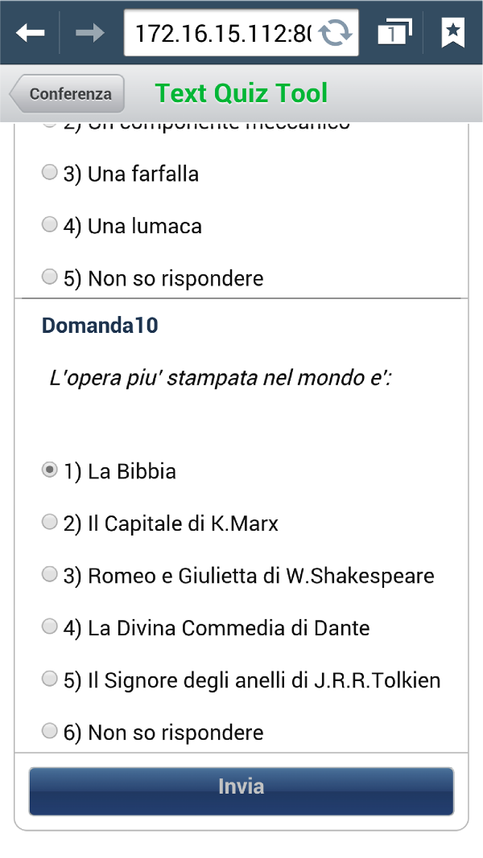Select Il Signore degli anelli option

pyautogui.click(x=50, y=679)
